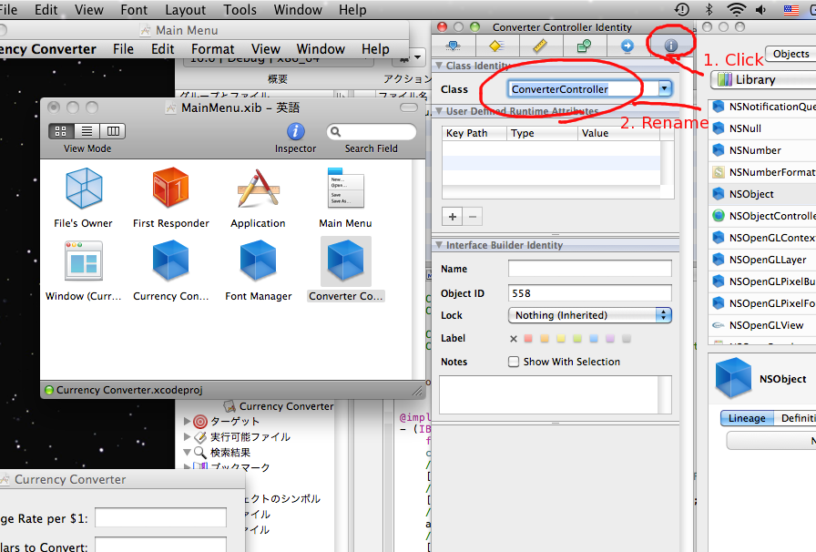
Task: Switch to the Lineage tab
Action: [x=747, y=418]
